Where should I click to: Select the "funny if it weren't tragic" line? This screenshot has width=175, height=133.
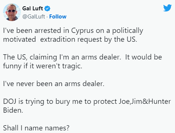[x=43, y=66]
